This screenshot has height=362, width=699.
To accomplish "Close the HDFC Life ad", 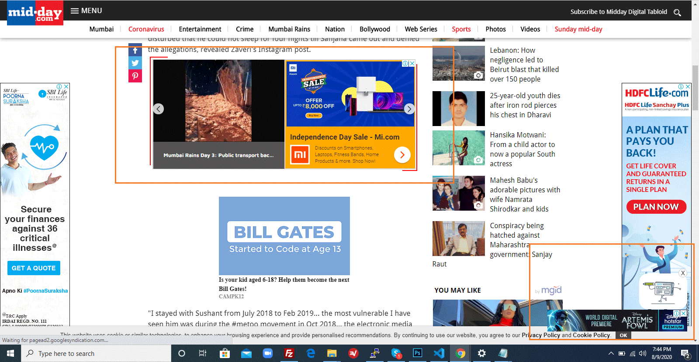I will point(688,86).
